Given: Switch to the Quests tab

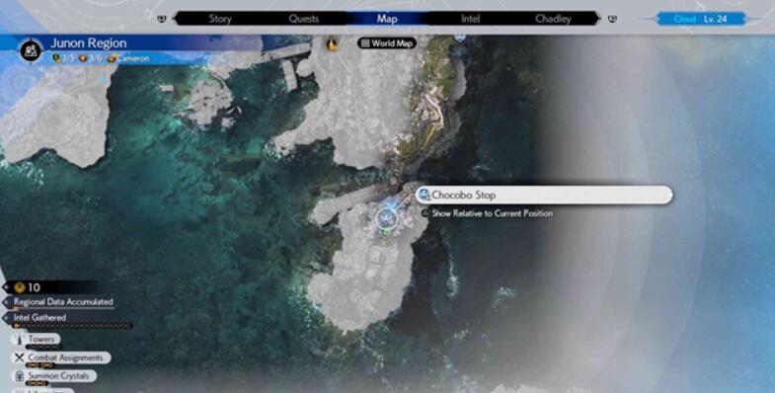Looking at the screenshot, I should click(303, 19).
